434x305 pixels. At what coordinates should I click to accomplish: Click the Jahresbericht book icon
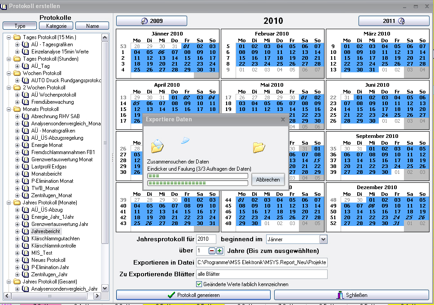coord(26,231)
